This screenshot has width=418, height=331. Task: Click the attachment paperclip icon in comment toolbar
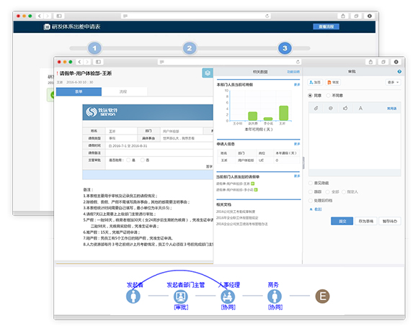pyautogui.click(x=316, y=108)
